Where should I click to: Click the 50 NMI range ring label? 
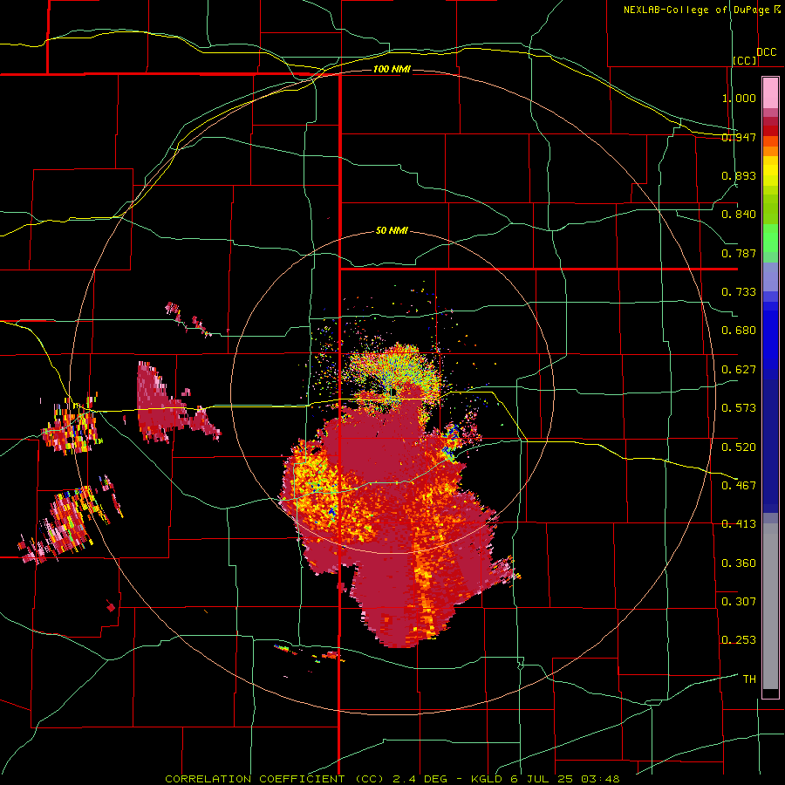tap(392, 231)
